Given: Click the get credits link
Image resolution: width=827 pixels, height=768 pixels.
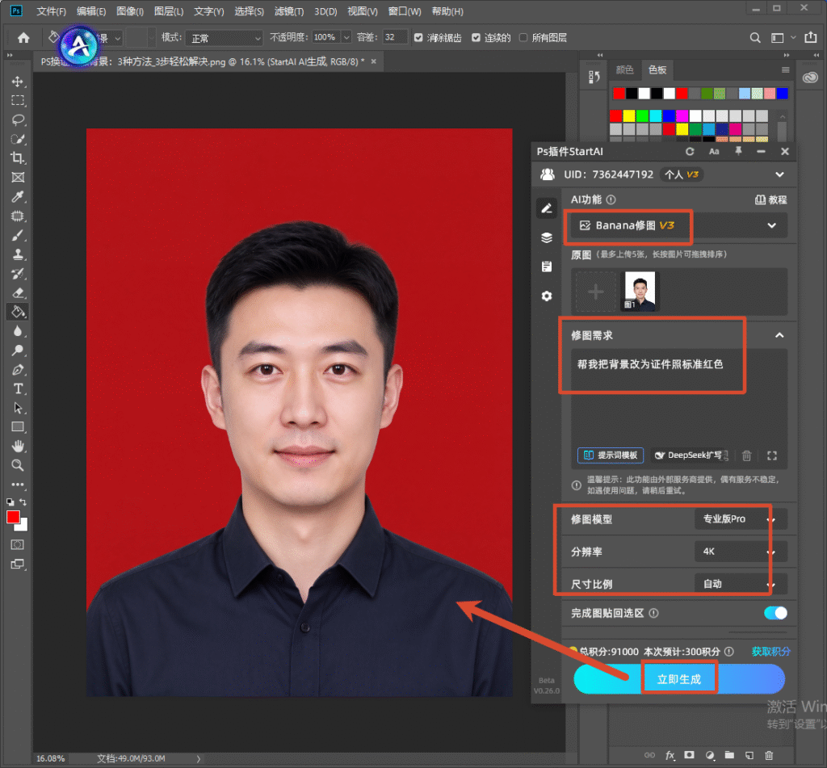Looking at the screenshot, I should (770, 652).
